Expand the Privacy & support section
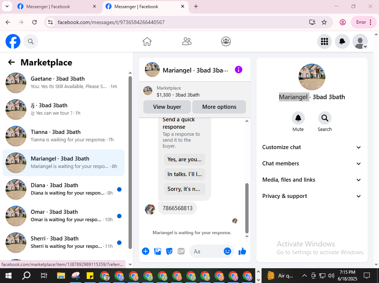This screenshot has height=283, width=379. point(312,196)
